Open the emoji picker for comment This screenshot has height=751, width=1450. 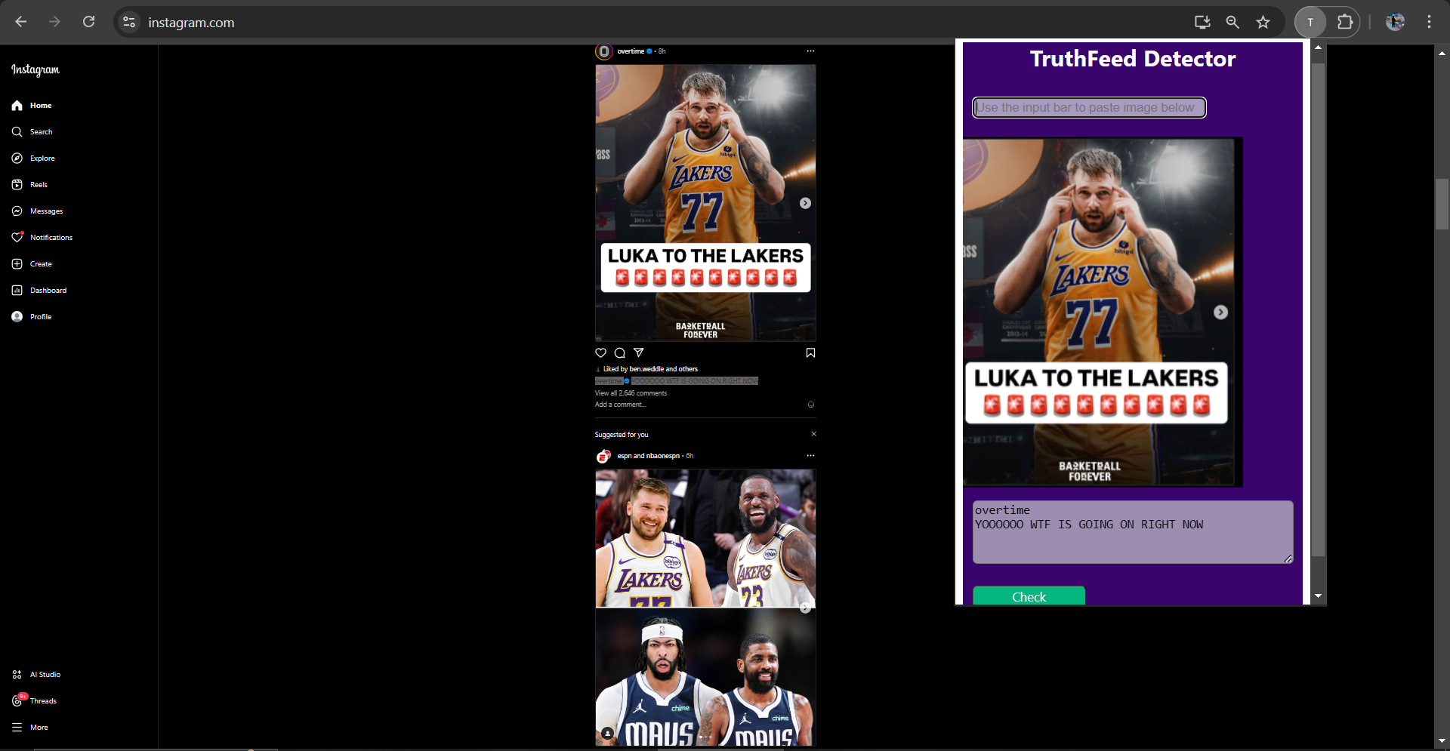(811, 405)
